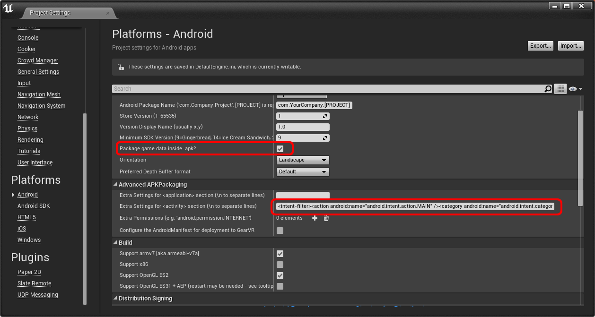Open the Orientation dropdown
This screenshot has height=317, width=595.
[303, 160]
